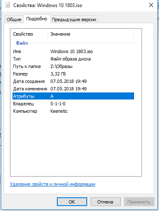
Task: Open the Предыдущие версии tab
Action: pos(74,19)
